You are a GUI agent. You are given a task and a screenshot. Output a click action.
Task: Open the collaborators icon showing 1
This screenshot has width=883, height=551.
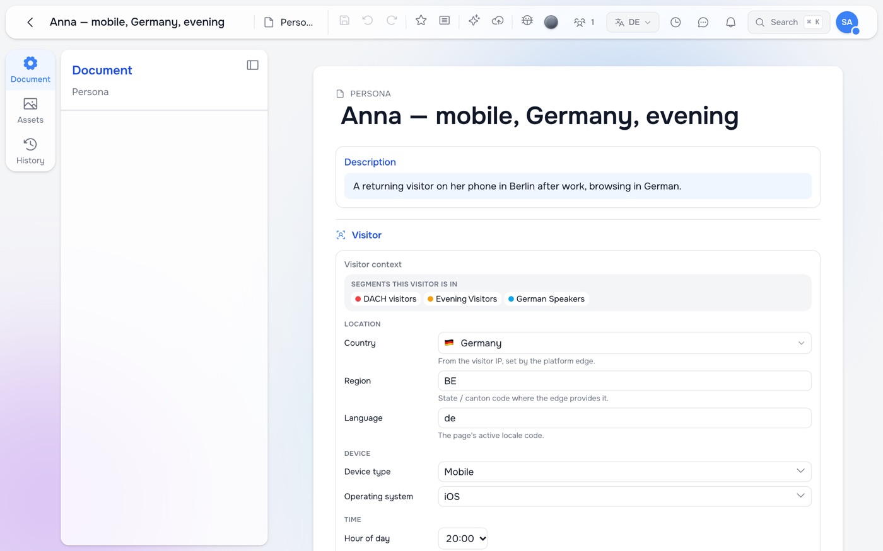[x=584, y=22]
